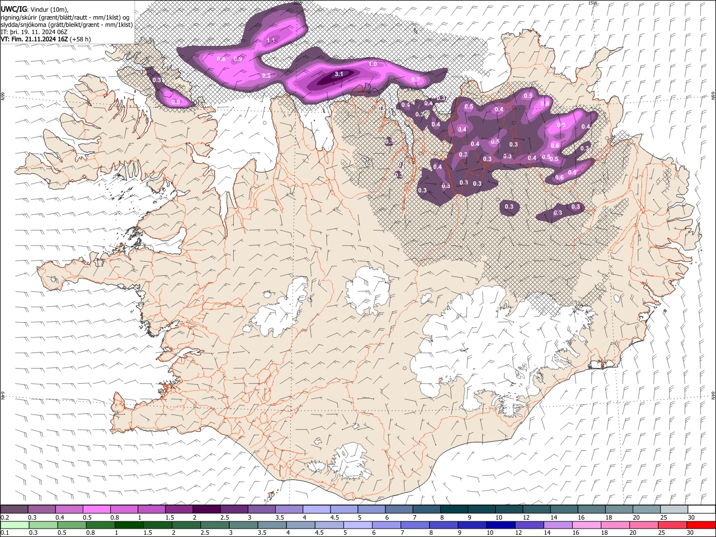This screenshot has width=716, height=537.
Task: Pick the pale gray 25 snow scale swatch
Action: (x=675, y=509)
